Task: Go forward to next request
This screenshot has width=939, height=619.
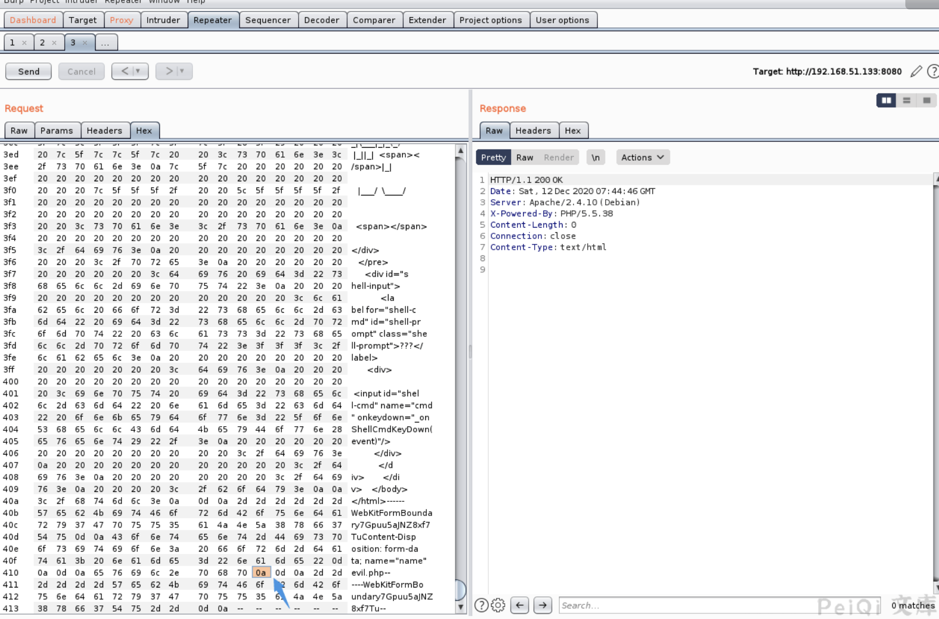Action: pos(168,71)
